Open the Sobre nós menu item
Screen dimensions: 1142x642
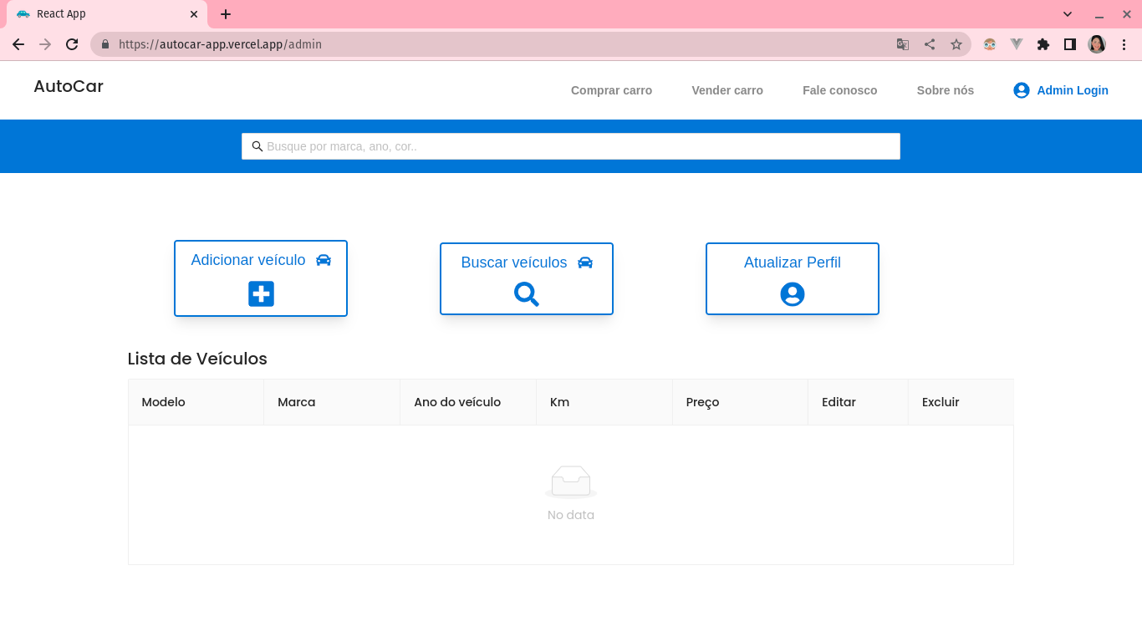coord(946,90)
